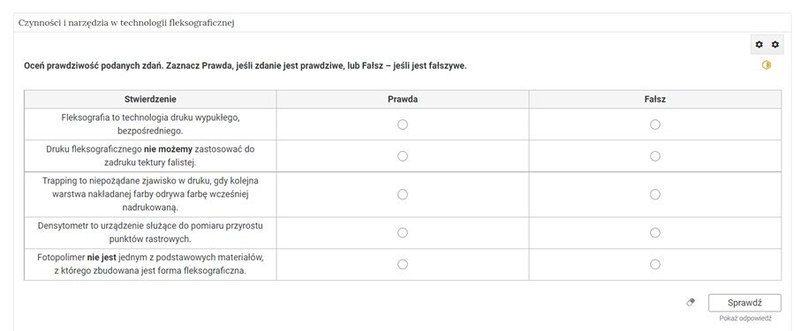Mark Fałsz for the Densytometr statement
The height and width of the screenshot is (331, 801).
[655, 233]
